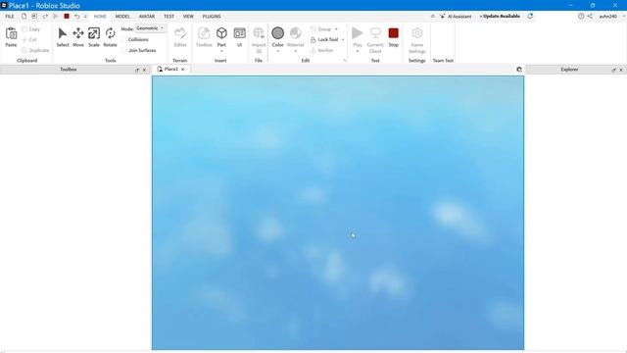Click the Duplicate button
This screenshot has height=353, width=627.
point(35,50)
